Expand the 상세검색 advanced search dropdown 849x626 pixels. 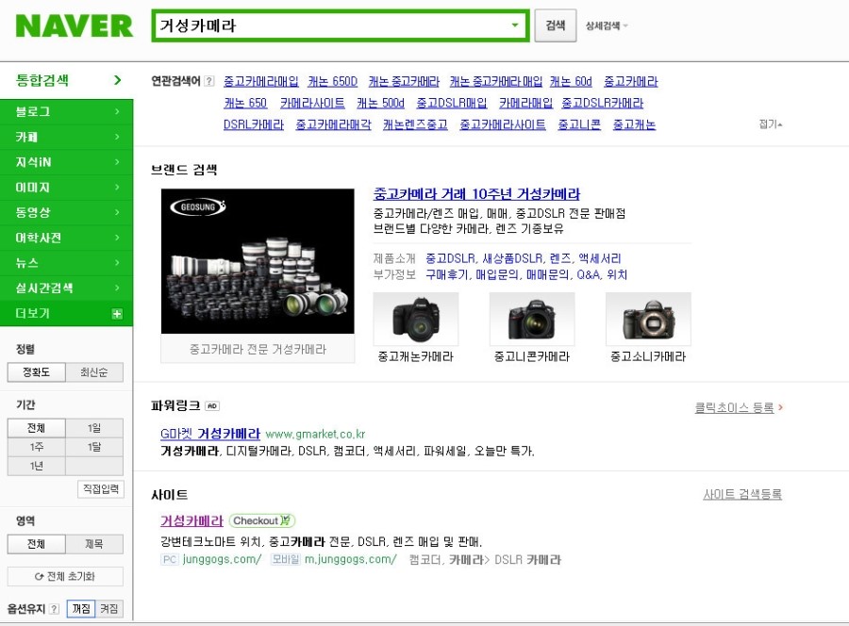607,25
